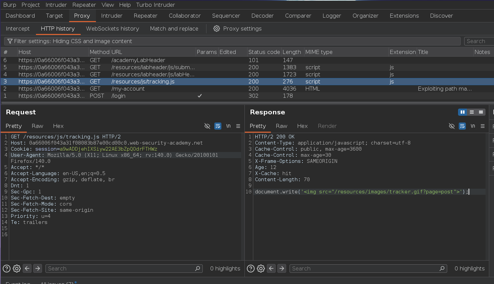The image size is (494, 284).
Task: Sort by # column header
Action: (x=9, y=52)
